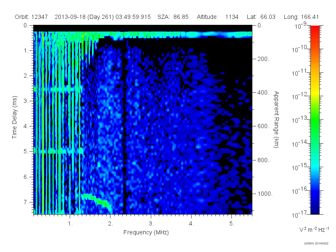Screen dimensions: 336x252
Task: Click the '200.' apparent range tick label
Action: (263, 59)
